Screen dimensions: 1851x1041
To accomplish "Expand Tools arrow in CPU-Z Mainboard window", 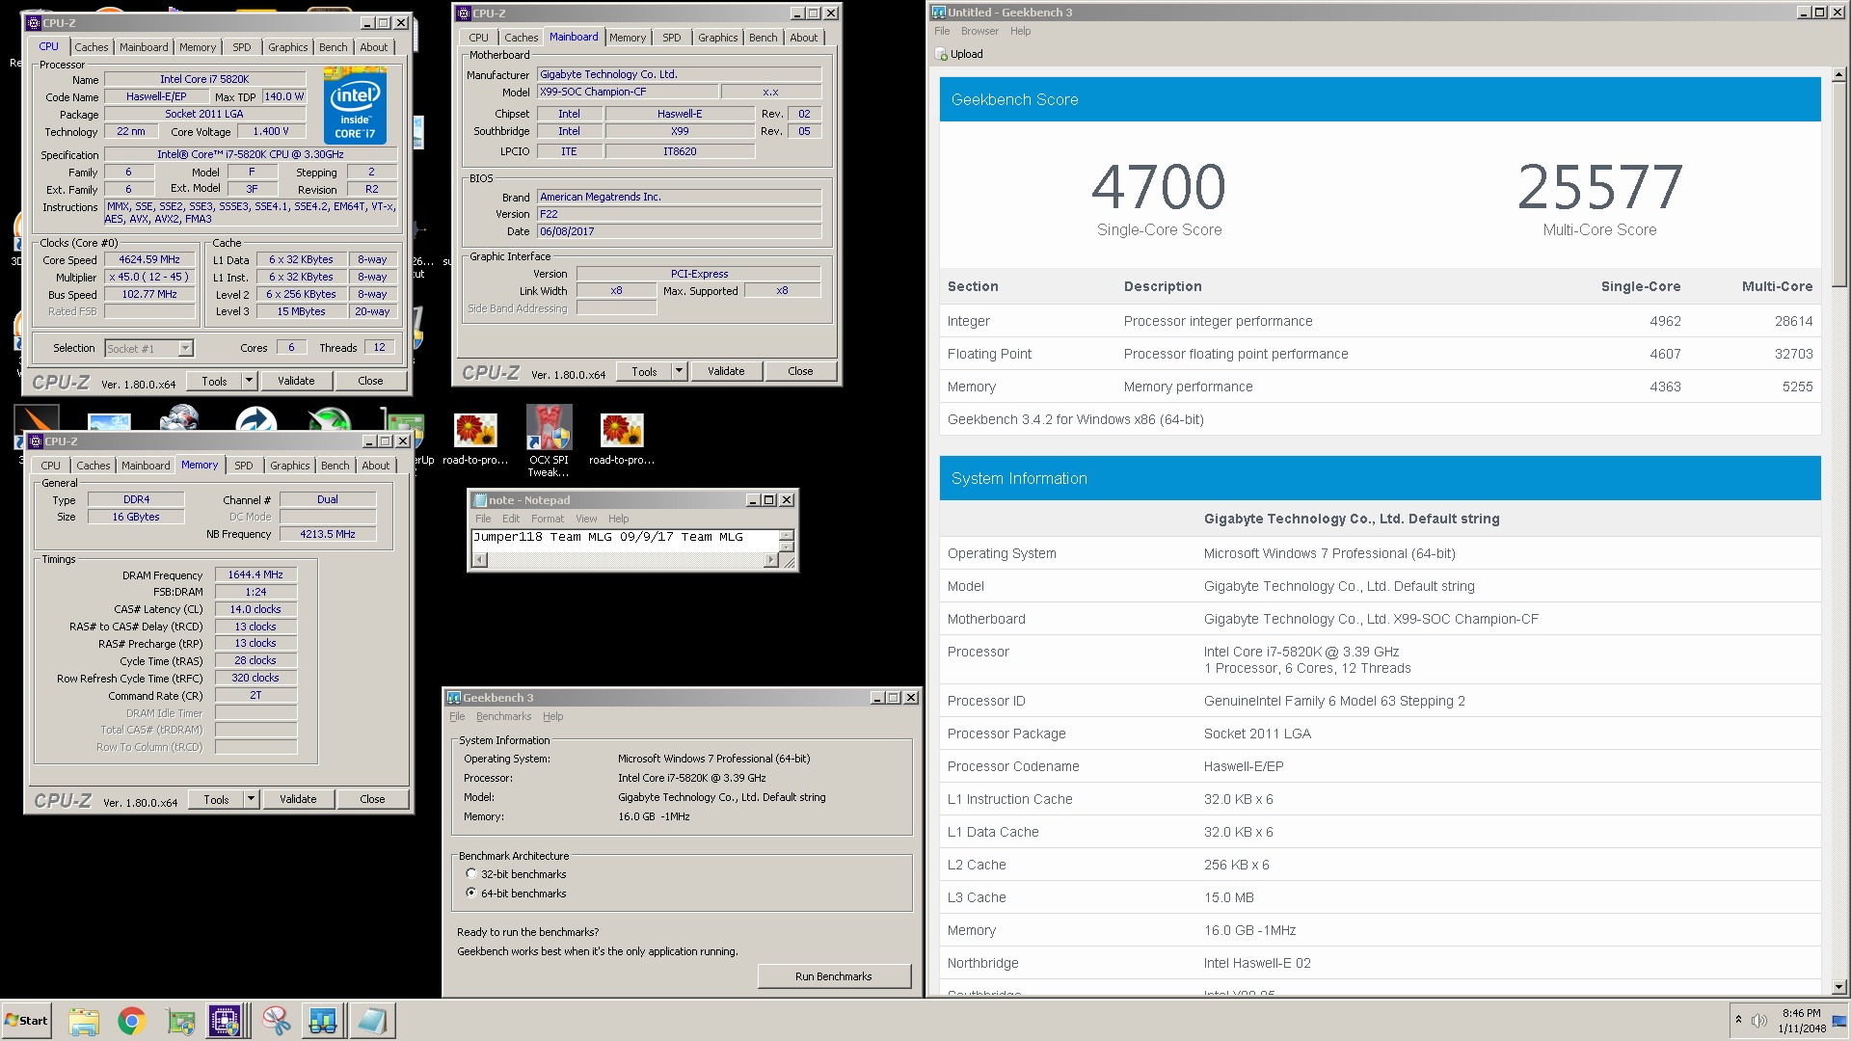I will coord(679,371).
